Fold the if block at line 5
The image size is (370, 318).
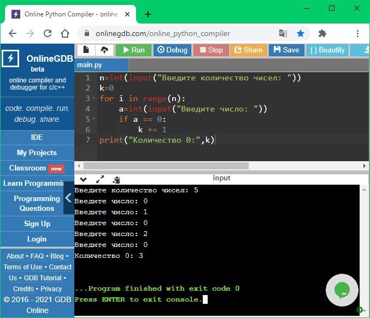[94, 120]
